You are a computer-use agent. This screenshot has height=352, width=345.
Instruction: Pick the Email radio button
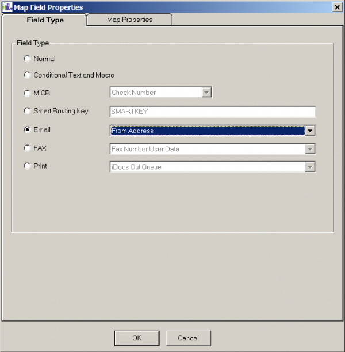point(27,130)
